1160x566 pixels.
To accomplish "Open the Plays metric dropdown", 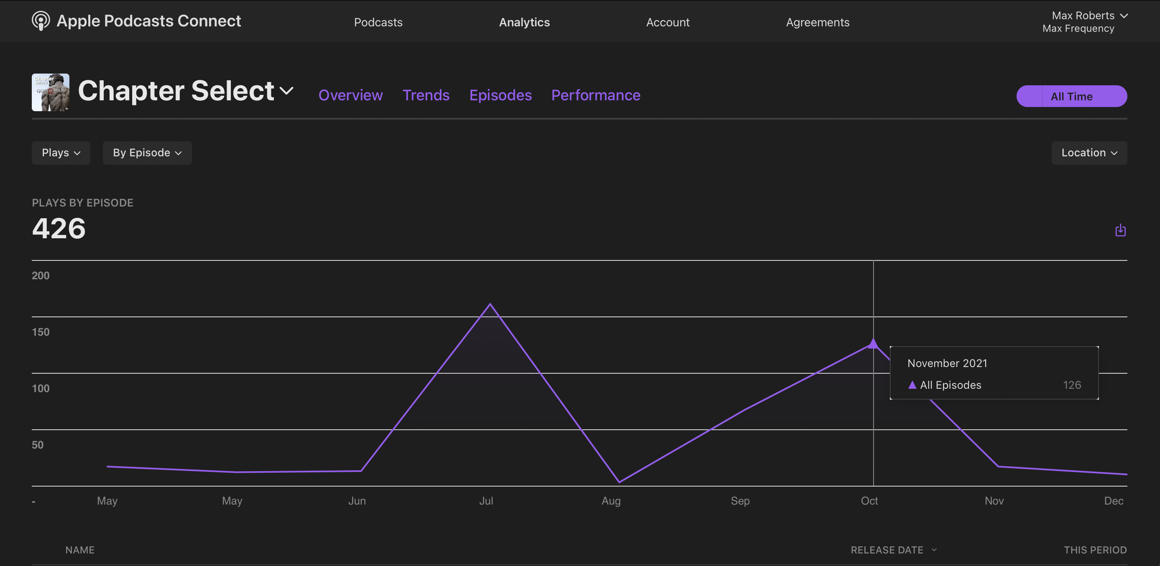I will [x=61, y=153].
